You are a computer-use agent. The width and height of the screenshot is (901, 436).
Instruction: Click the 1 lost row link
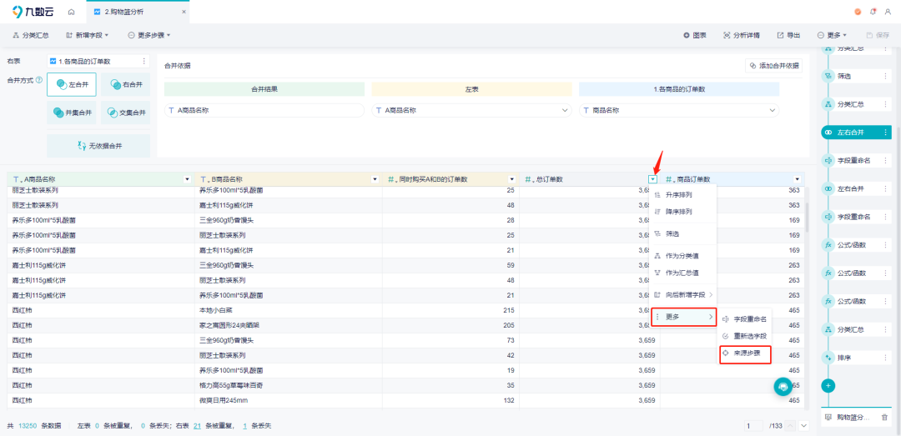(244, 426)
